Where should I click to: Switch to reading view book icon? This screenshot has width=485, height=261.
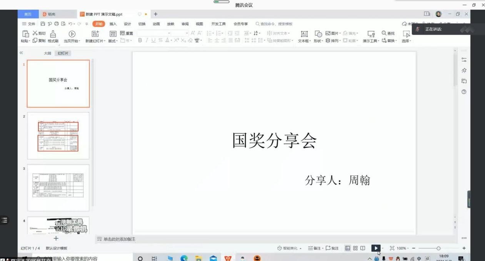pyautogui.click(x=363, y=248)
